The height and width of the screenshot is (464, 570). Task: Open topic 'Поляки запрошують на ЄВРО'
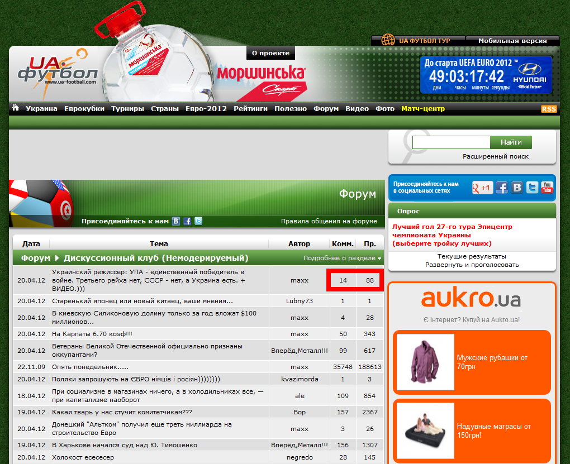[136, 379]
